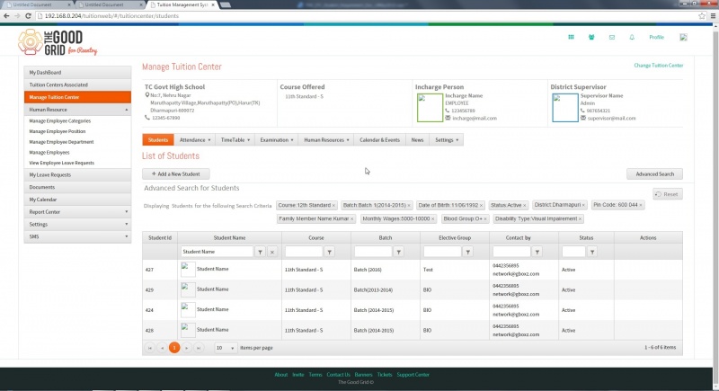Open Tuition Centers Associated in sidebar
The height and width of the screenshot is (391, 719).
[77, 84]
